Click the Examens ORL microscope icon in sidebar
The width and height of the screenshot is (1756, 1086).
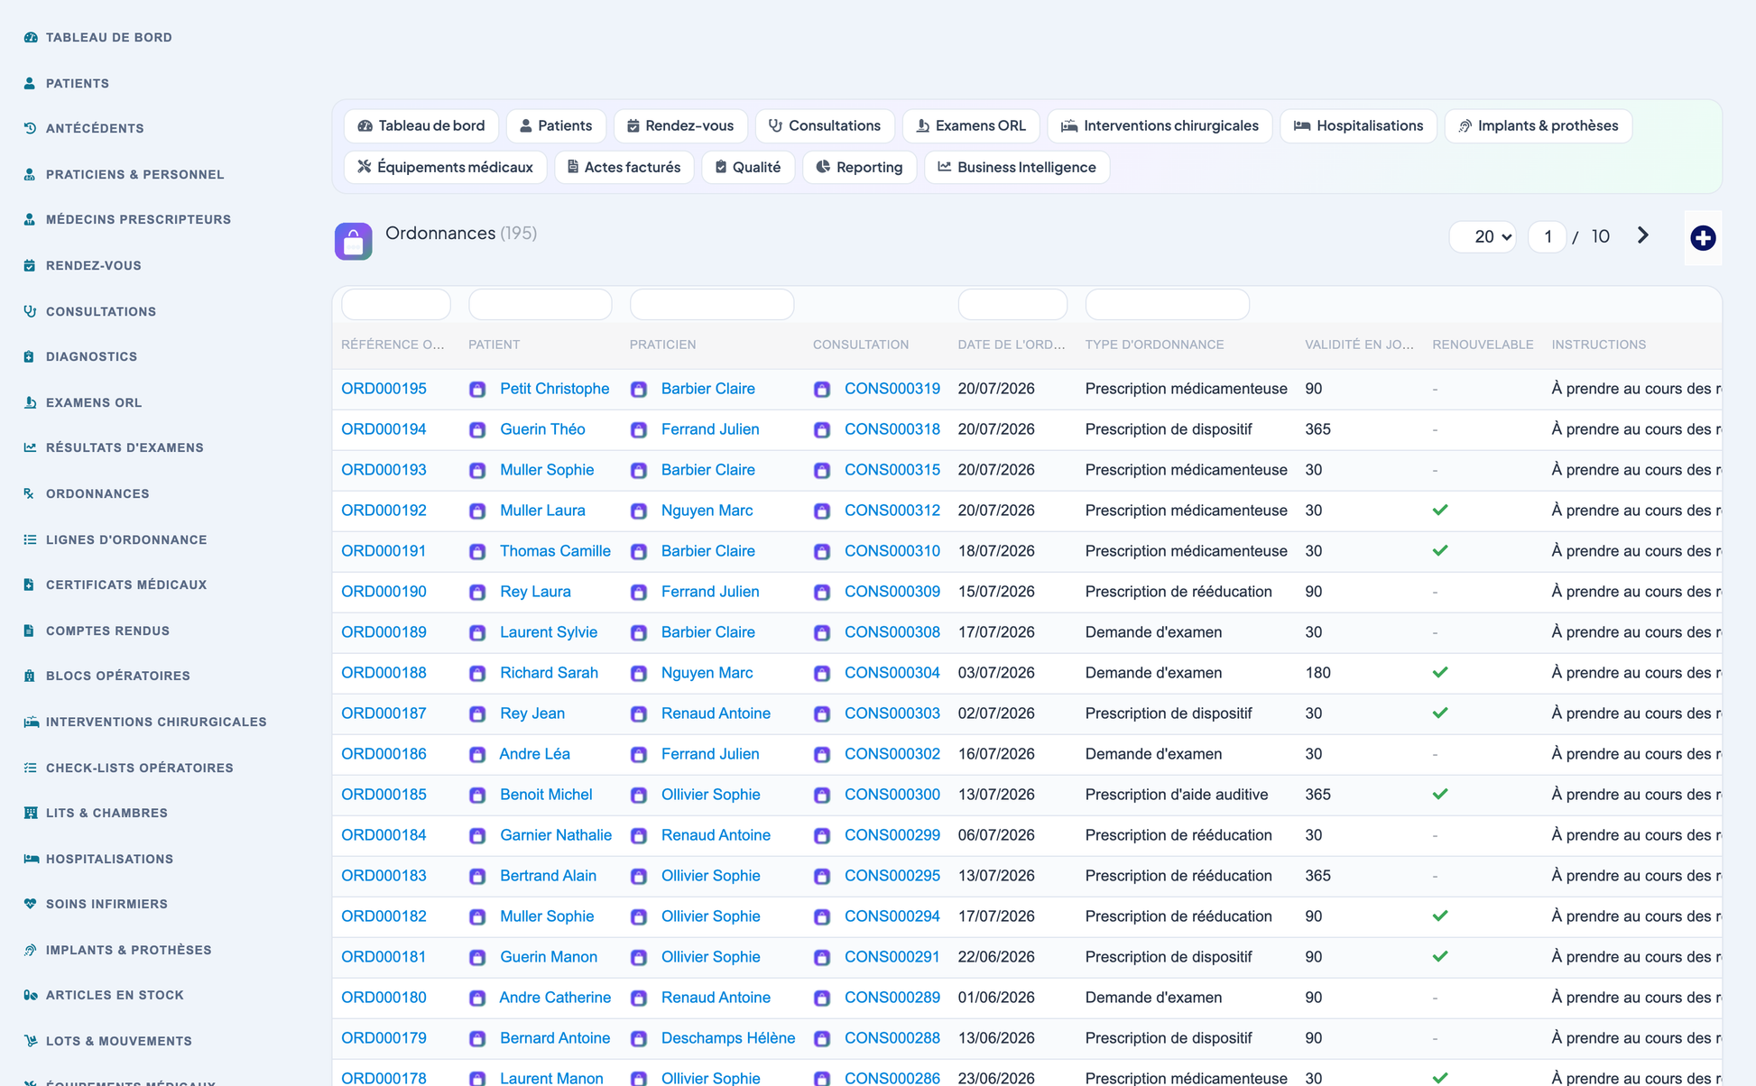click(x=30, y=402)
